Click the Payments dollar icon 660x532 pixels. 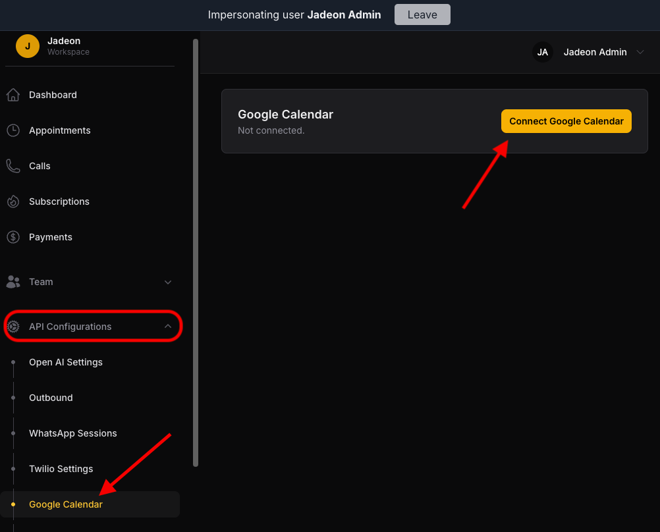tap(13, 237)
